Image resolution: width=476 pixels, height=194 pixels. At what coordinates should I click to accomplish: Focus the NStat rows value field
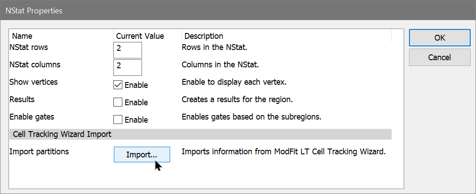[128, 50]
